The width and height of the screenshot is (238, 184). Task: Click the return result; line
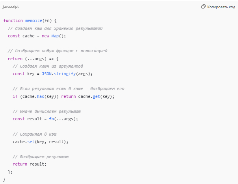pos(29,164)
